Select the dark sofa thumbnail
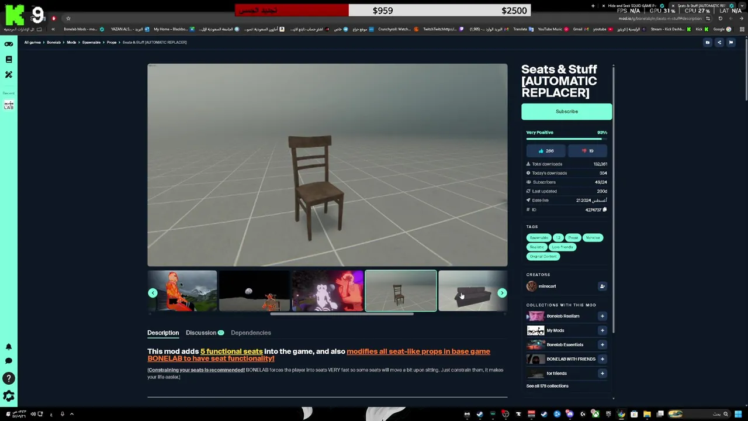Screen dimensions: 748x421 pos(473,291)
